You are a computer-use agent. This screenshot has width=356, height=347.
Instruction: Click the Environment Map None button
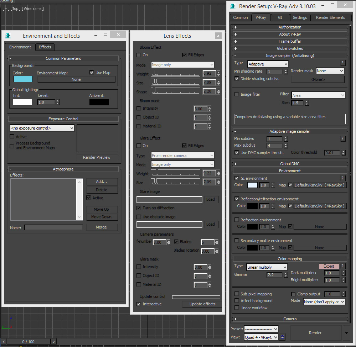(76, 79)
